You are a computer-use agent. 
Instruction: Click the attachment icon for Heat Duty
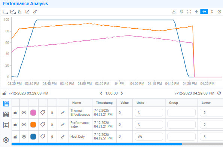(52, 137)
